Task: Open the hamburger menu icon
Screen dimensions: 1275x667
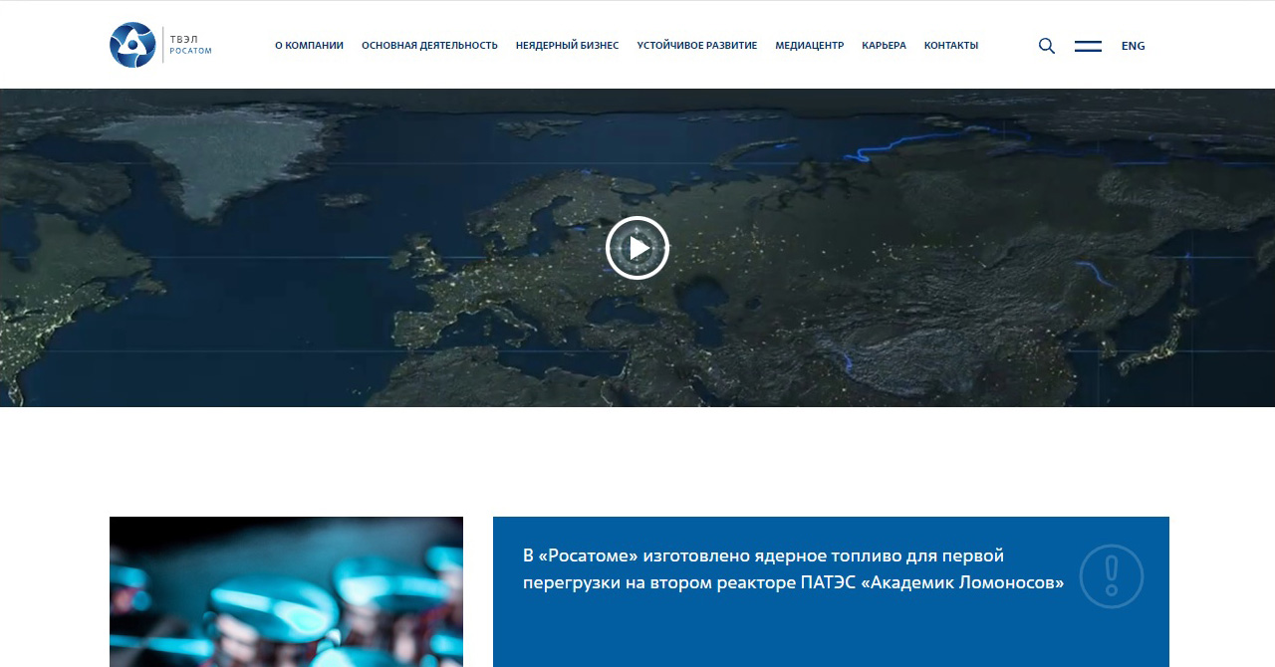Action: coord(1088,46)
